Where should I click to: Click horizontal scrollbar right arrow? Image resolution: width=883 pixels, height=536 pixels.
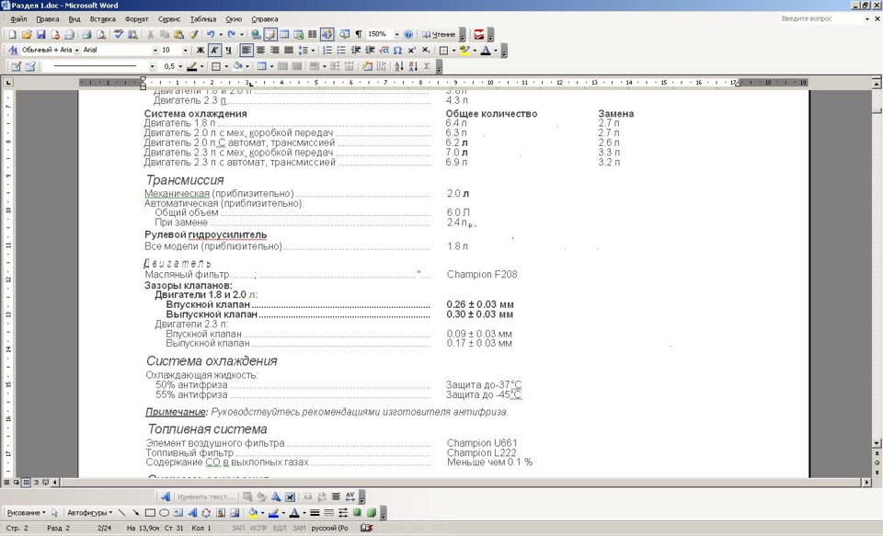point(867,482)
